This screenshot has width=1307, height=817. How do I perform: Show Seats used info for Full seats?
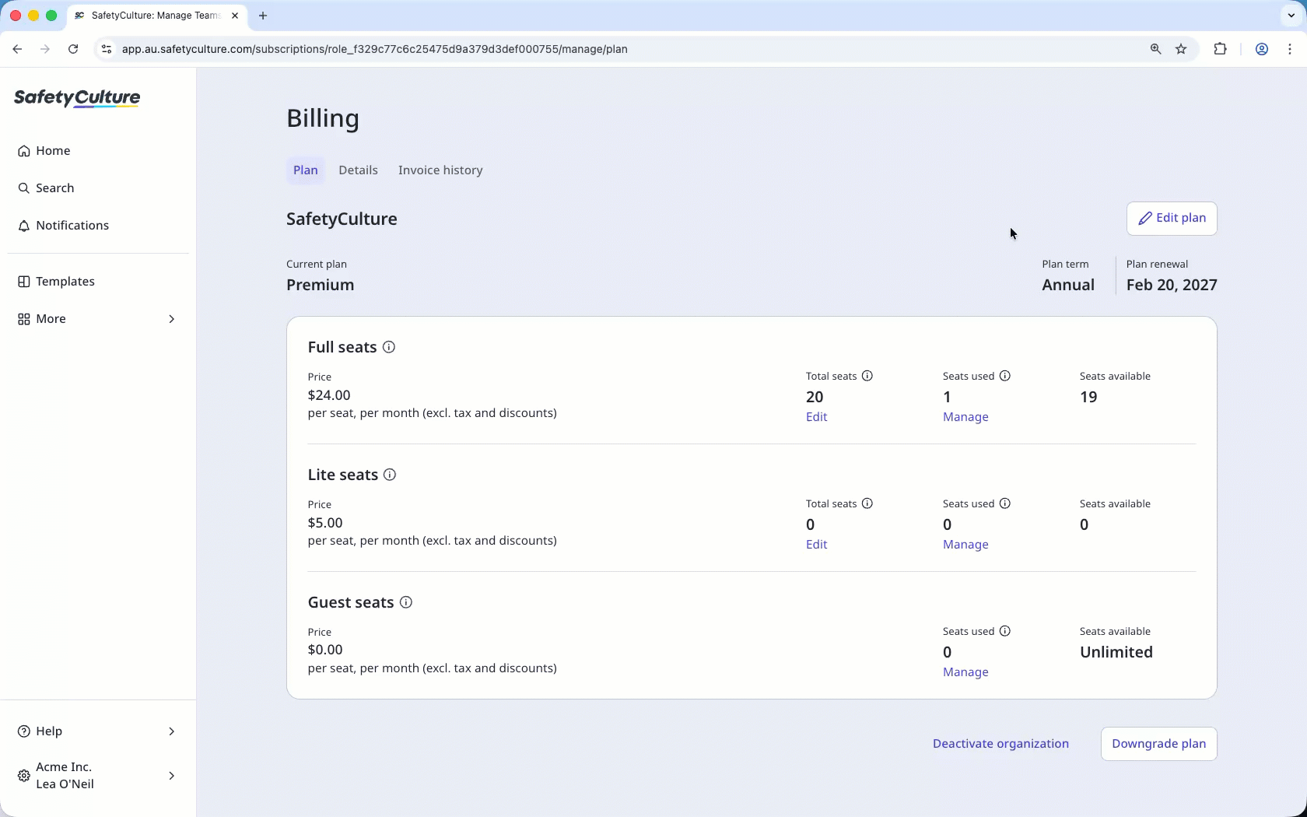click(1005, 376)
